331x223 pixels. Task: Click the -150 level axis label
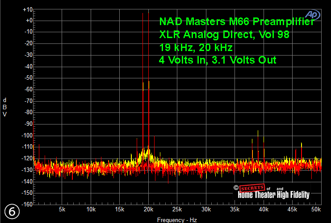click(x=27, y=193)
